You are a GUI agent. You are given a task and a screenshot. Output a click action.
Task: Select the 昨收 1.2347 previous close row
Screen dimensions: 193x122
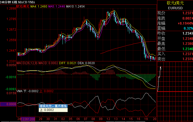[x=175, y=34]
